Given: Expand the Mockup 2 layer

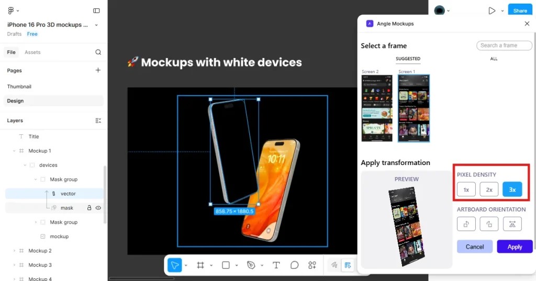Looking at the screenshot, I should [14, 251].
